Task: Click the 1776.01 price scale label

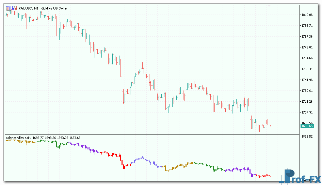Action: point(307,47)
